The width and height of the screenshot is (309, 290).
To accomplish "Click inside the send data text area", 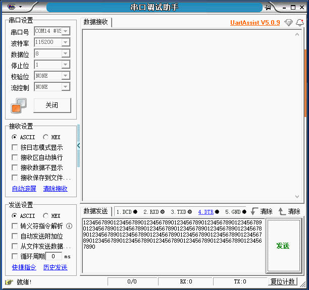I will click(173, 246).
